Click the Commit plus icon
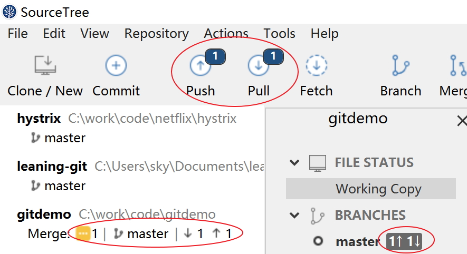This screenshot has width=467, height=254. (116, 66)
